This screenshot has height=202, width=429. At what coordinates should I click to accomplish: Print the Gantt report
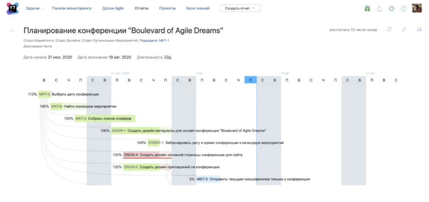click(x=419, y=29)
